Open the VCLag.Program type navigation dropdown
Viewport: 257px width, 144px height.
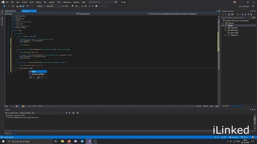coord(112,14)
